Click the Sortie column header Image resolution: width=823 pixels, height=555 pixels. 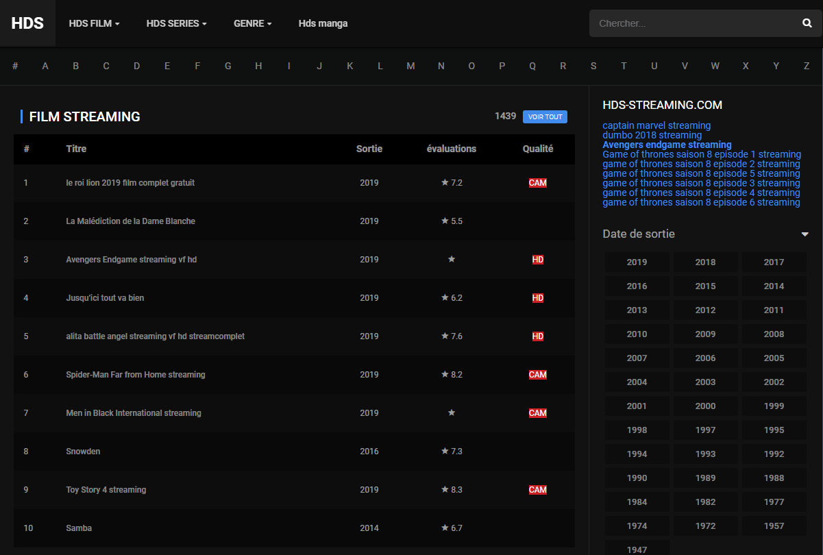pos(369,149)
